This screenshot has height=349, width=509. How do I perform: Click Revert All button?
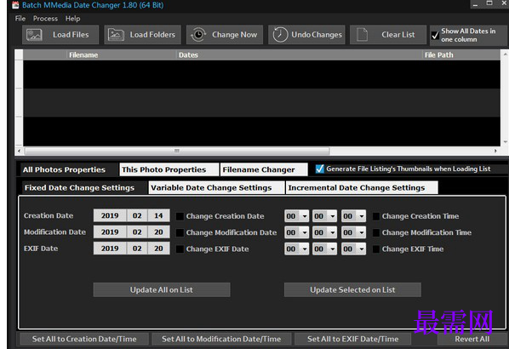click(x=472, y=339)
